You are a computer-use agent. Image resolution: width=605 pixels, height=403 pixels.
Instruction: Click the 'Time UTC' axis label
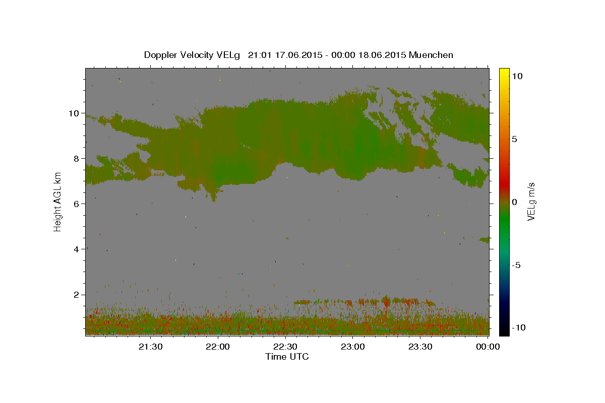[x=287, y=357]
